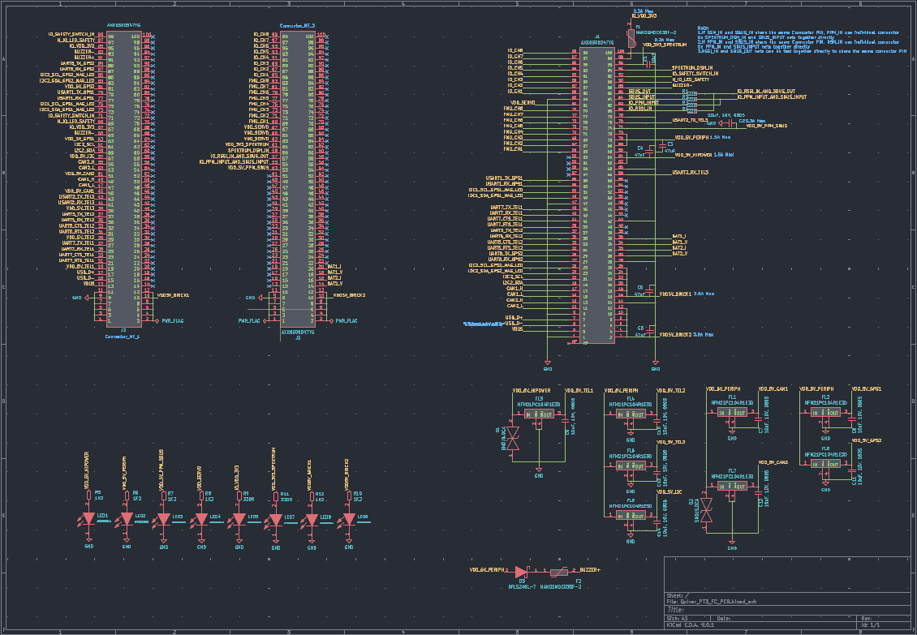Image resolution: width=917 pixels, height=635 pixels.
Task: Select the FL1 filter symbol
Action: pos(732,413)
